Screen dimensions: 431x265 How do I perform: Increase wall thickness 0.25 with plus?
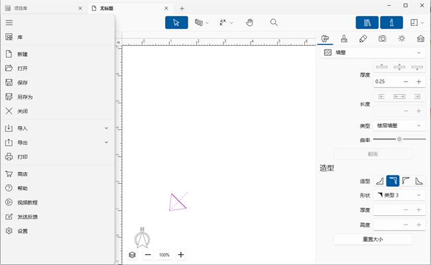coord(418,81)
